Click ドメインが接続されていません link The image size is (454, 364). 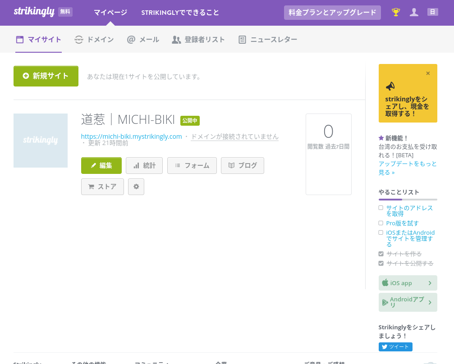click(235, 136)
